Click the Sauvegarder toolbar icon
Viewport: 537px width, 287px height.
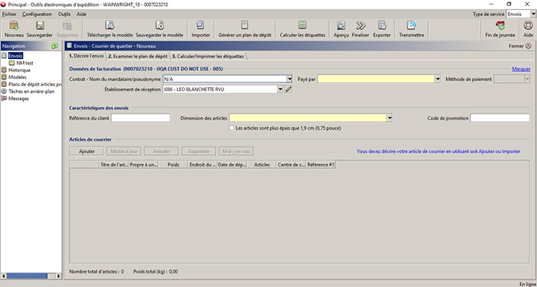[x=40, y=25]
